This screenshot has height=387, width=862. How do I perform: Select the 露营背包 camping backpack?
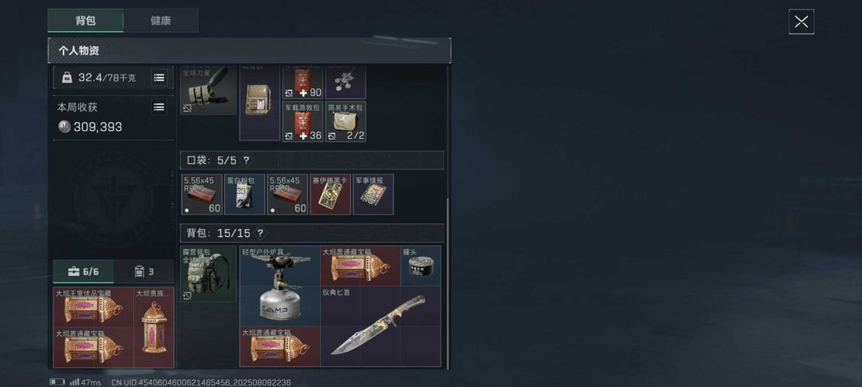208,273
